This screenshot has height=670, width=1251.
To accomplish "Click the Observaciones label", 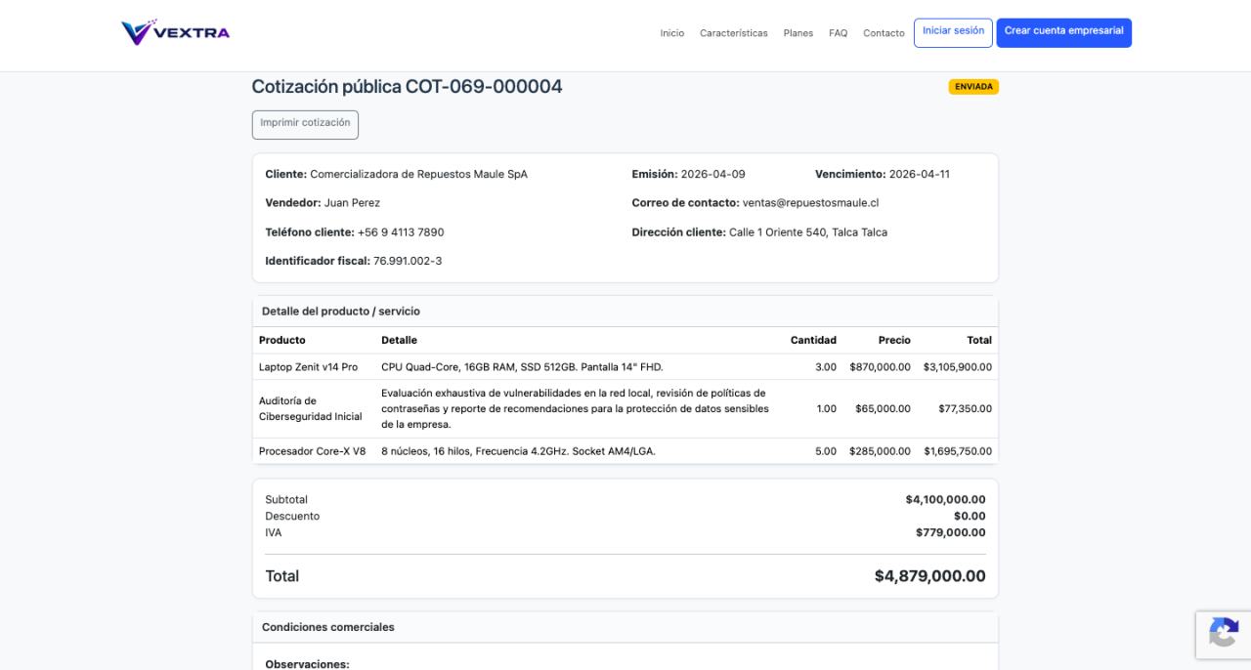I will [x=307, y=664].
